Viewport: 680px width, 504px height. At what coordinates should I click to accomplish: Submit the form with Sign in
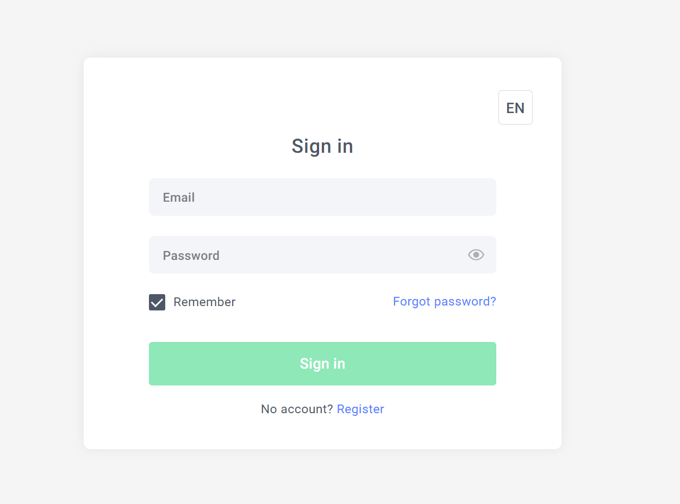coord(322,364)
